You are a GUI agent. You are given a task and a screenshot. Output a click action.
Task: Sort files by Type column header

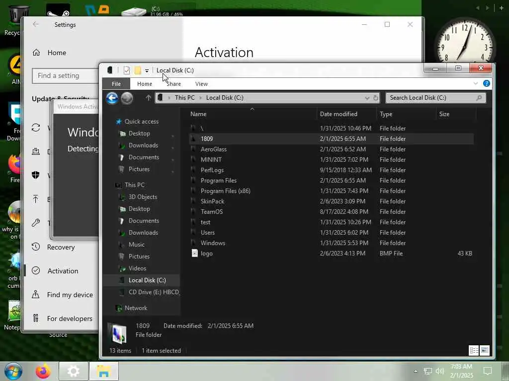click(x=386, y=114)
